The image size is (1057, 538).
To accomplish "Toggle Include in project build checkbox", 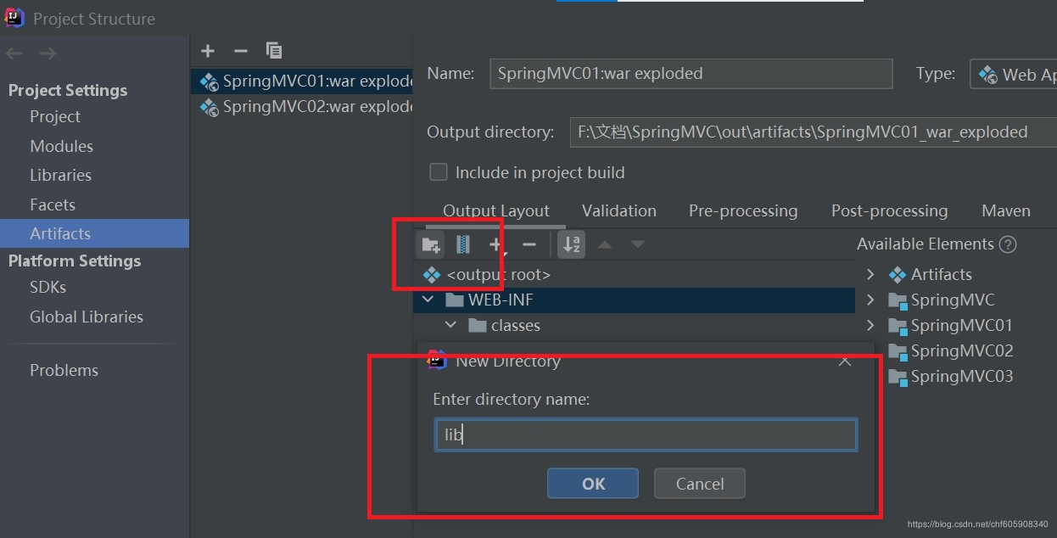I will pyautogui.click(x=439, y=172).
